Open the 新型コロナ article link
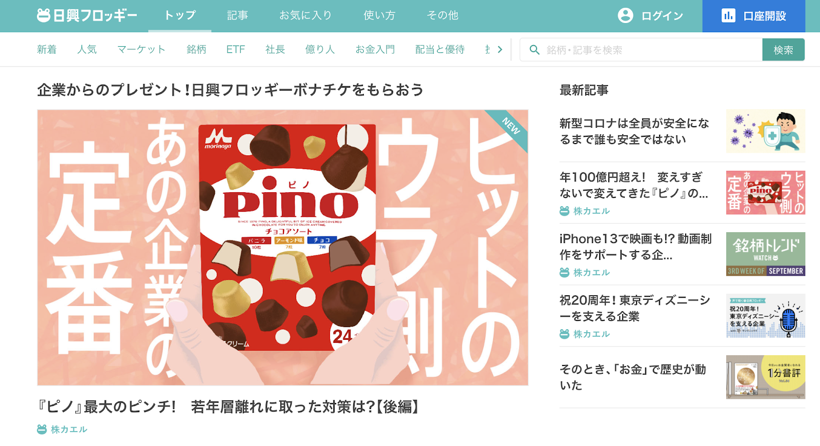This screenshot has width=820, height=446. (634, 131)
